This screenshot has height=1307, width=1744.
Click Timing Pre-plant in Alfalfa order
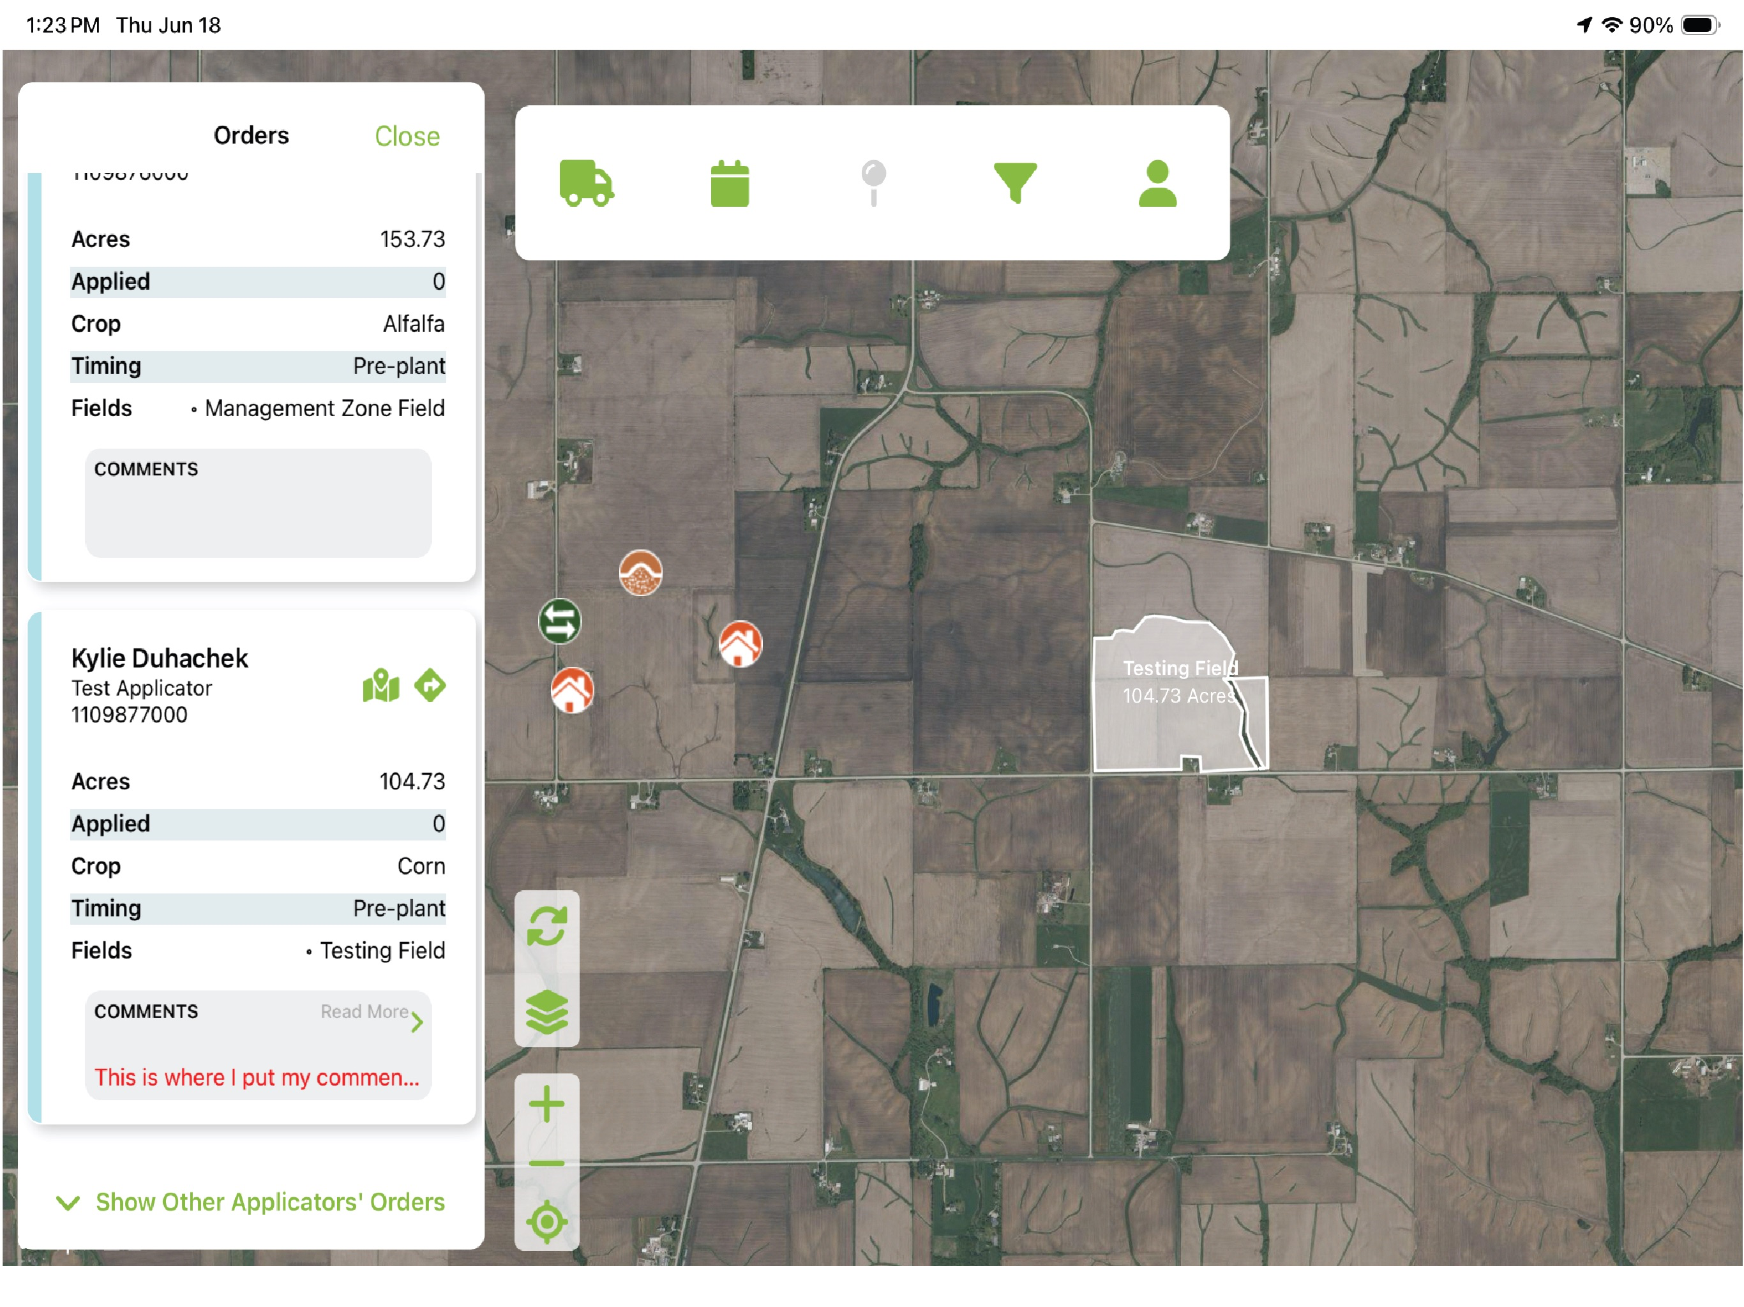pos(258,366)
